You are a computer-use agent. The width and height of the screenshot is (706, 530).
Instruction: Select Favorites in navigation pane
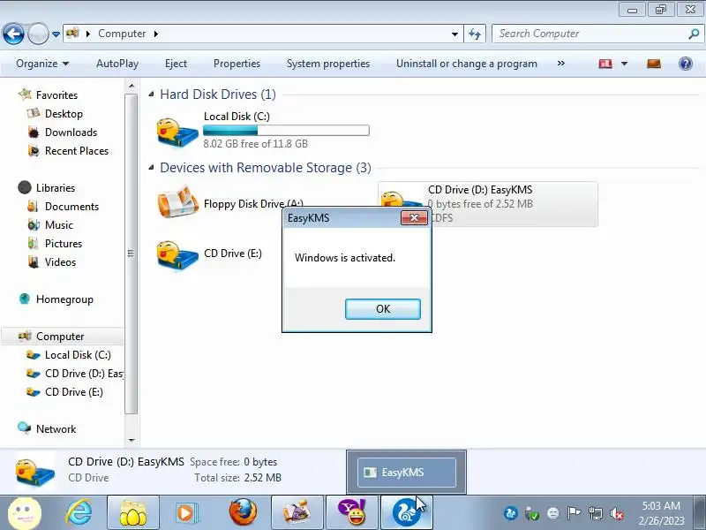coord(56,95)
